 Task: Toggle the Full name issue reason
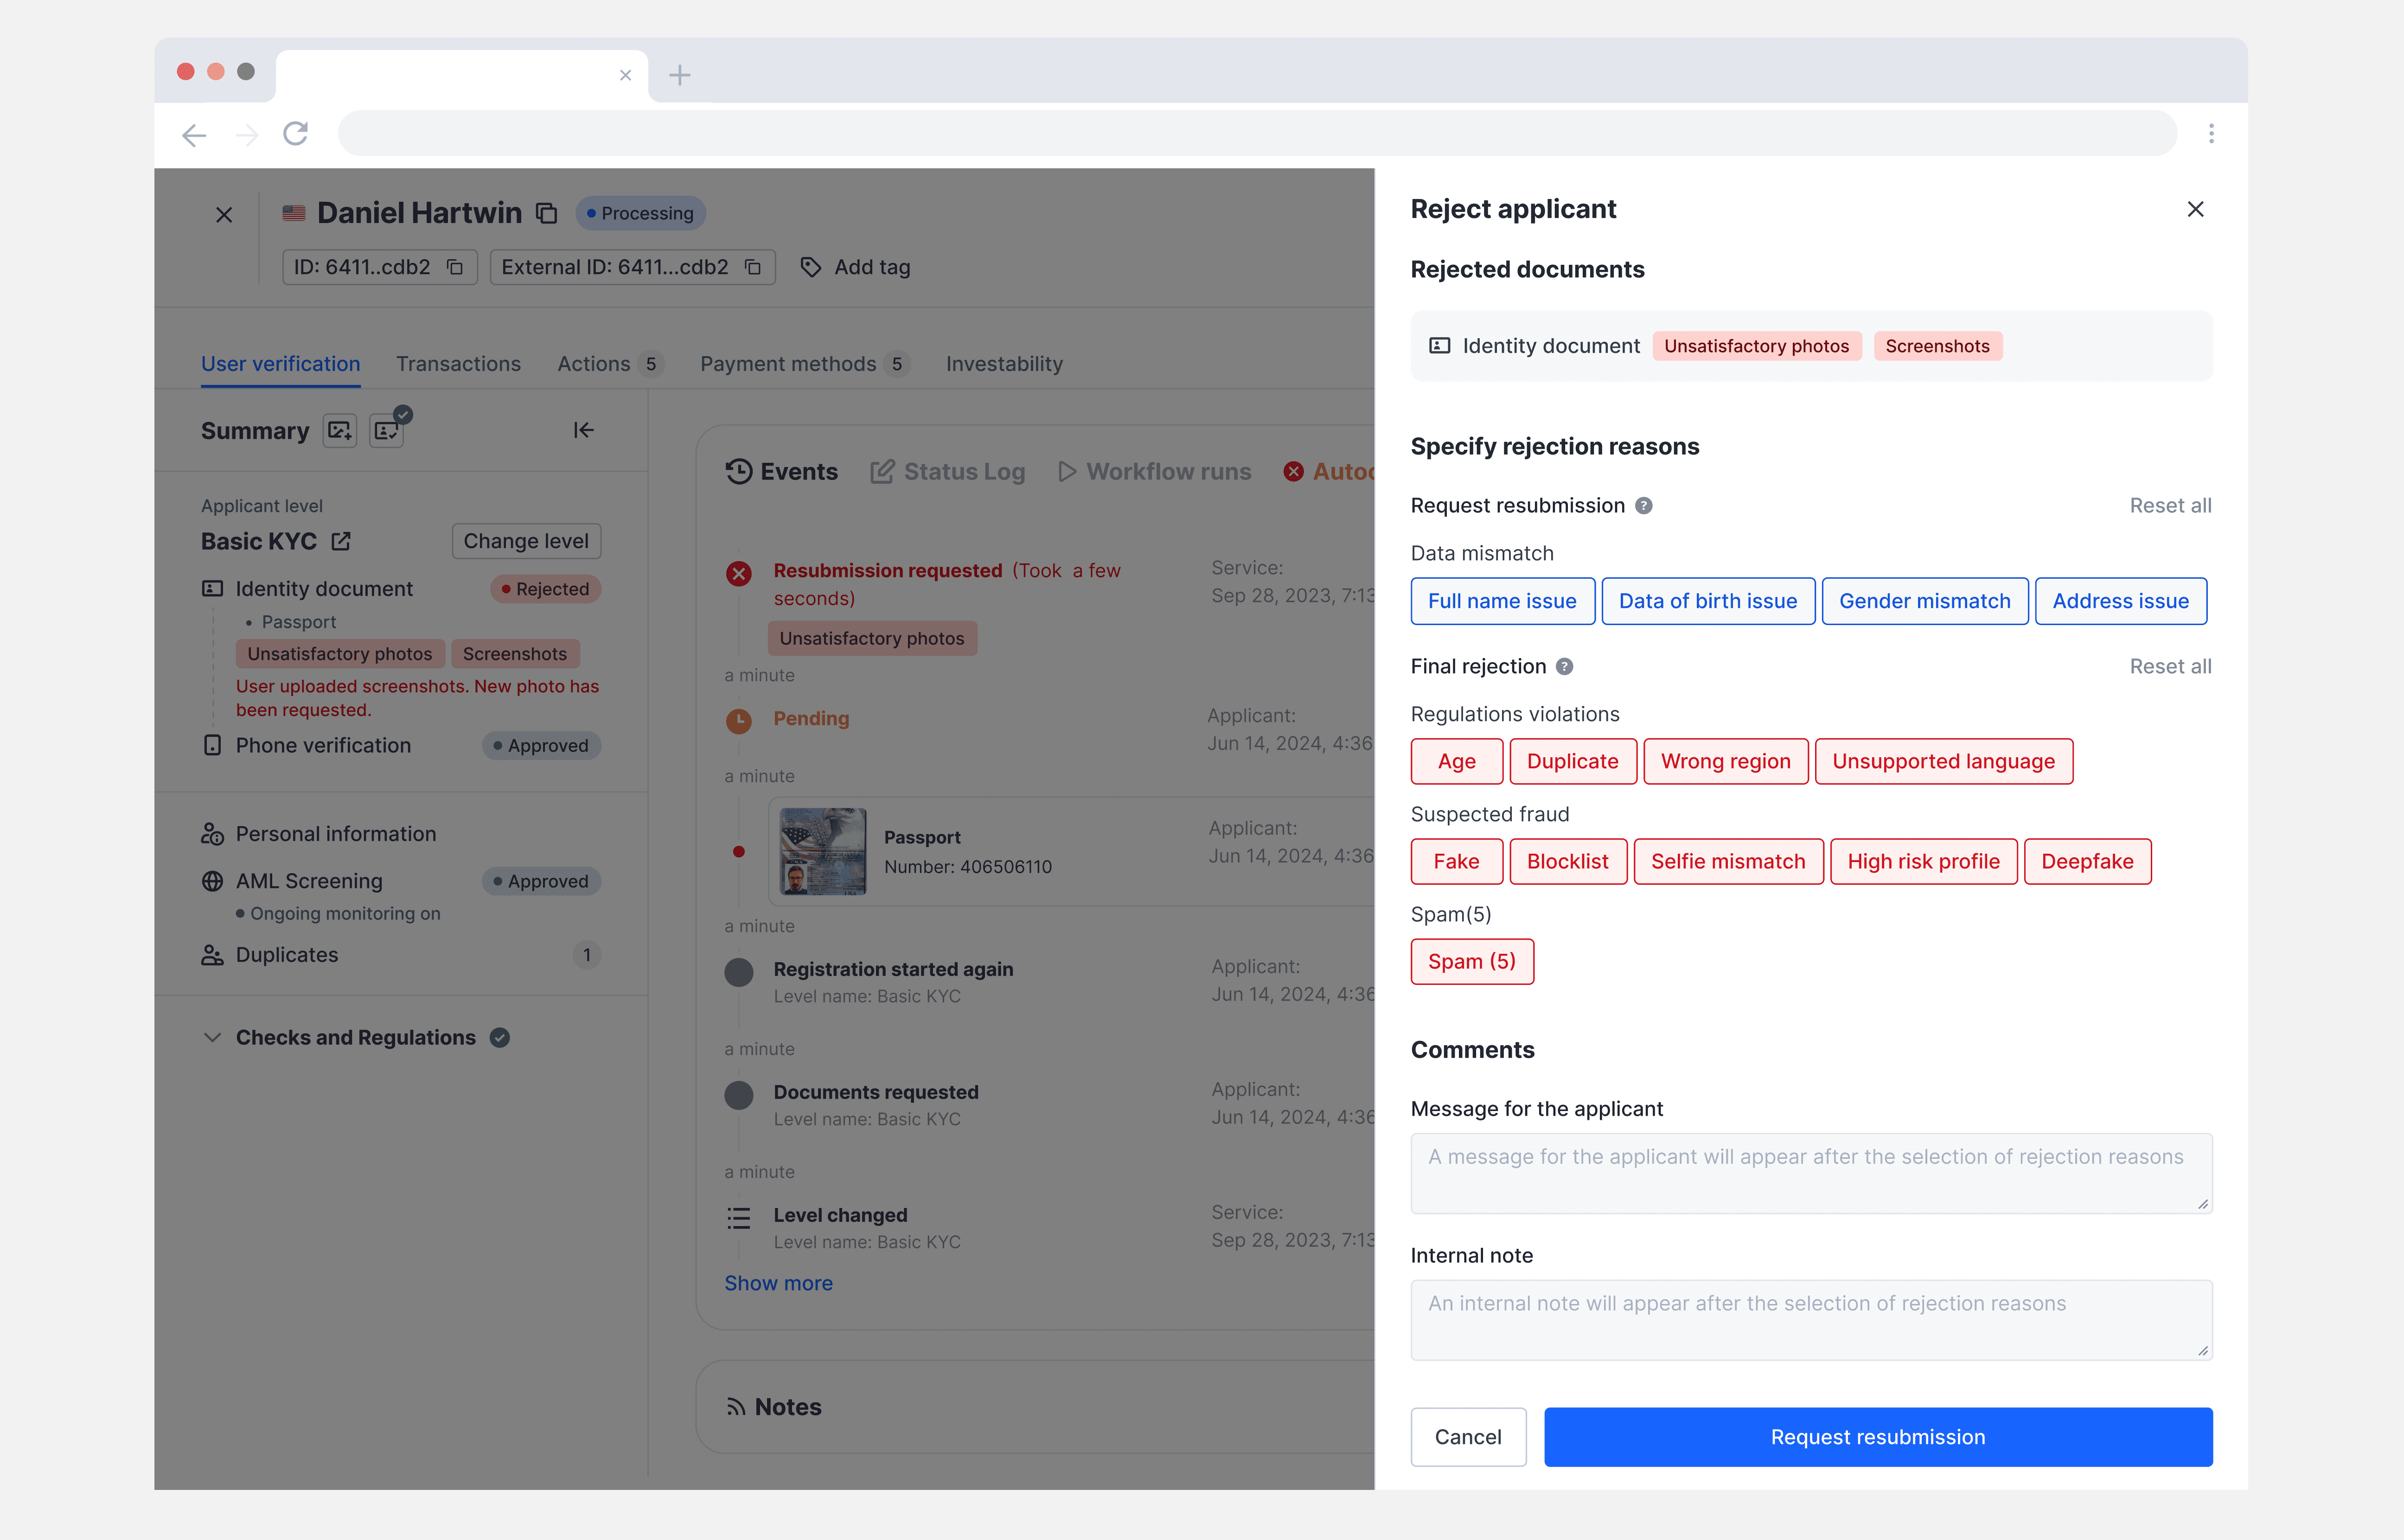[x=1502, y=601]
